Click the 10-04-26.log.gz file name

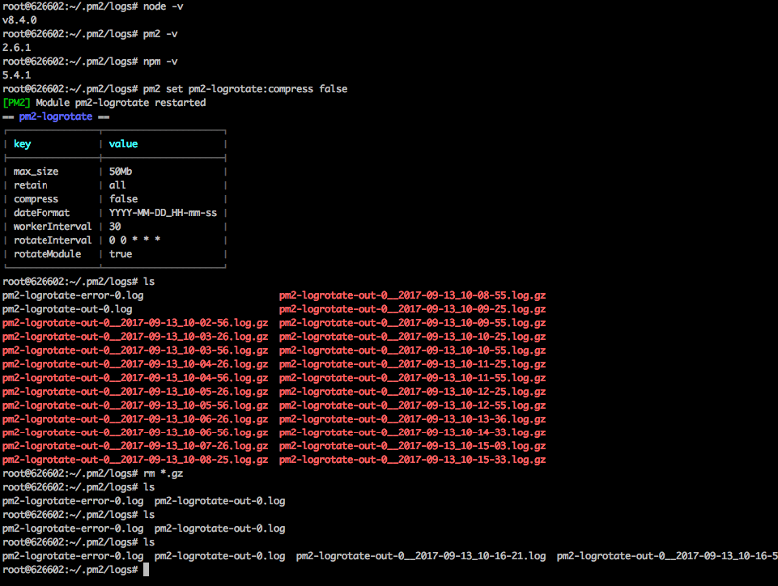(x=135, y=365)
